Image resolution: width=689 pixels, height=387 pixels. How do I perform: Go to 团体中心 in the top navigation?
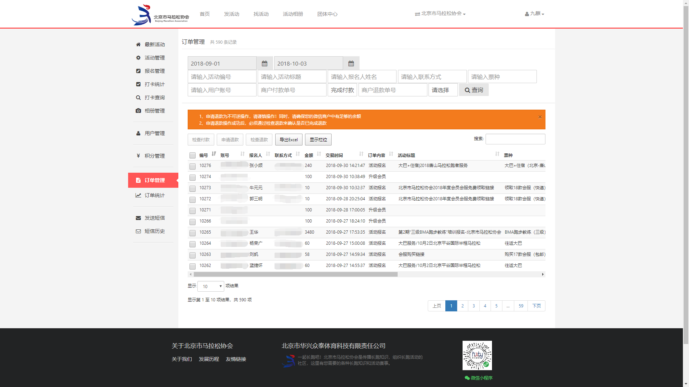pos(327,14)
